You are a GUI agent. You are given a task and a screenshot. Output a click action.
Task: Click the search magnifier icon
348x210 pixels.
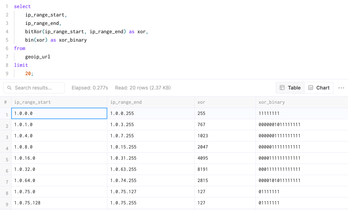[10, 88]
